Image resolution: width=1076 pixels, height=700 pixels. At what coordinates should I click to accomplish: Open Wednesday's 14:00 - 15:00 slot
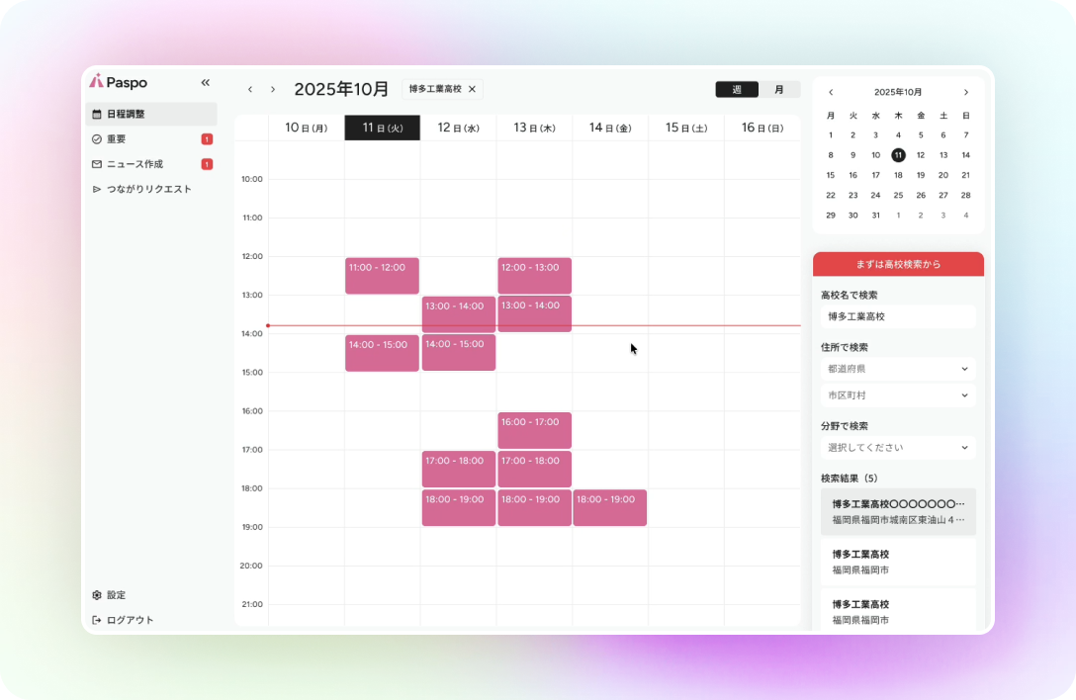coord(459,353)
